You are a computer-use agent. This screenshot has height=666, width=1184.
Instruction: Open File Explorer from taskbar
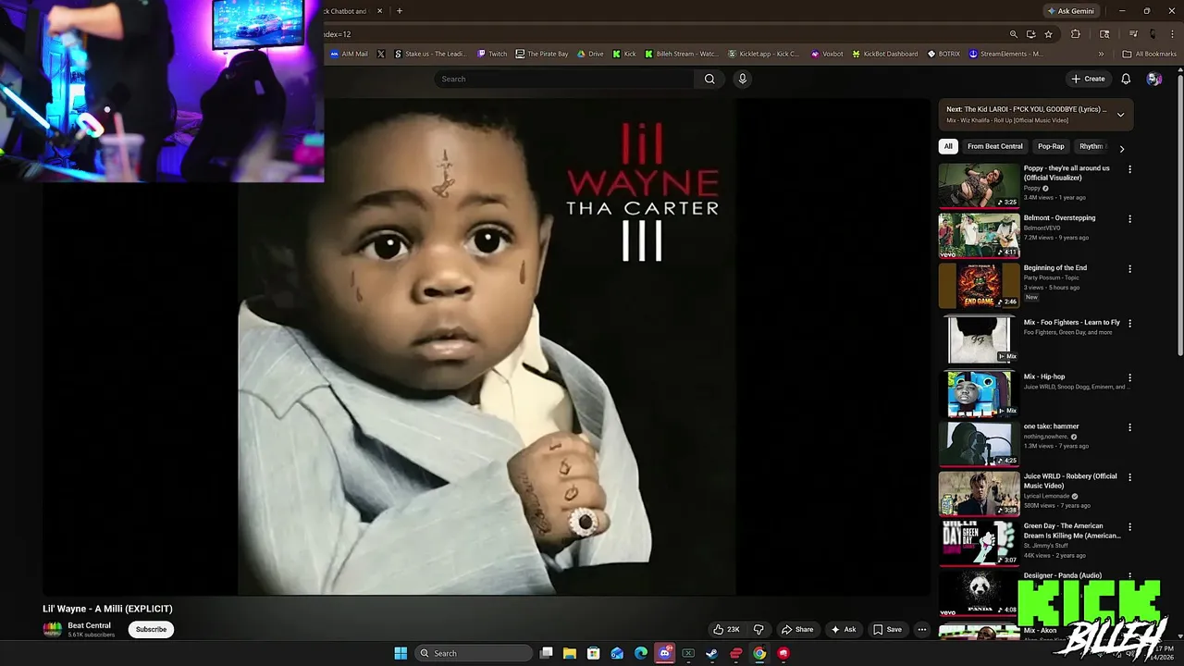570,653
